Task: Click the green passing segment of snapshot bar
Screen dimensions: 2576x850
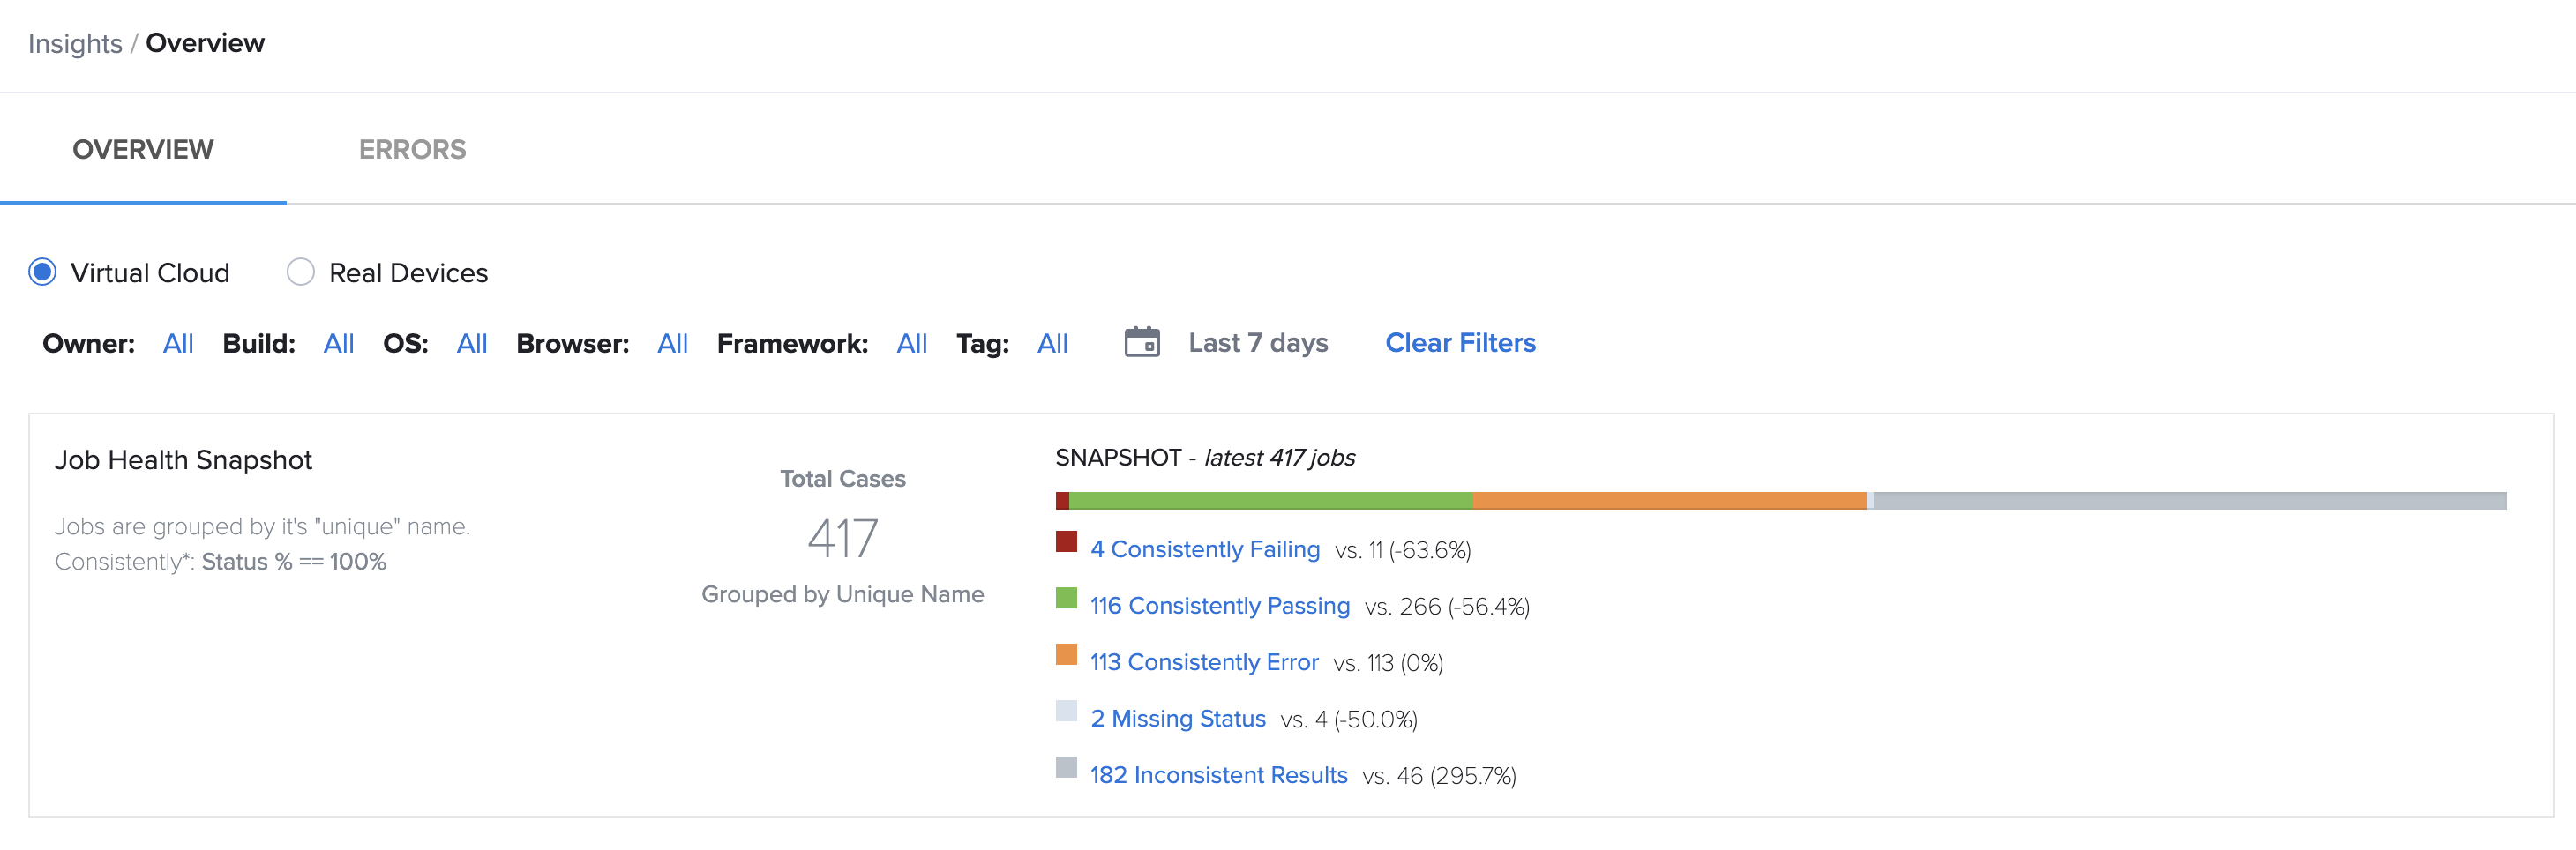Action: point(1270,500)
